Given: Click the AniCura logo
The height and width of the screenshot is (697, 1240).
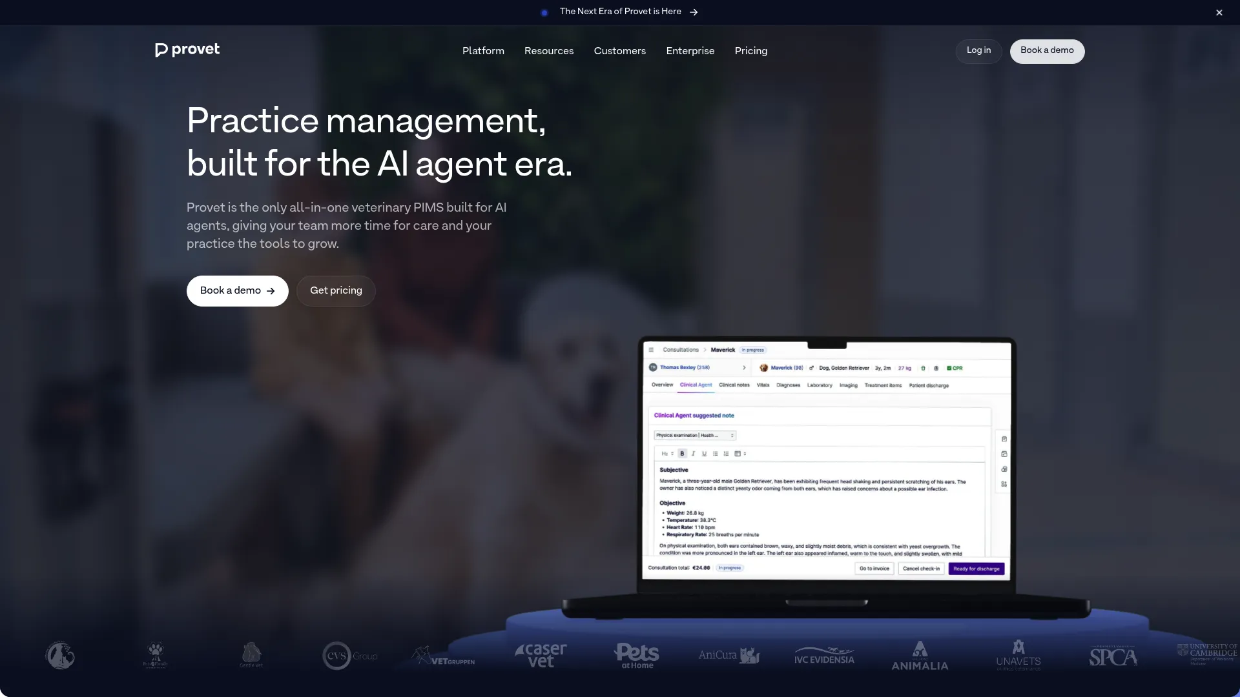Looking at the screenshot, I should pyautogui.click(x=728, y=655).
